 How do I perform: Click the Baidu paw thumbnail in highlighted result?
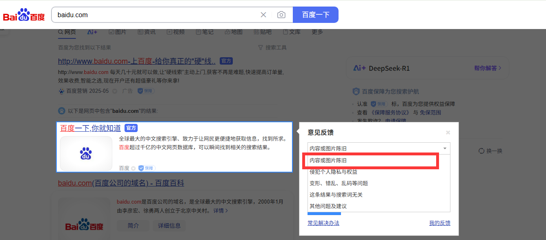coord(86,153)
